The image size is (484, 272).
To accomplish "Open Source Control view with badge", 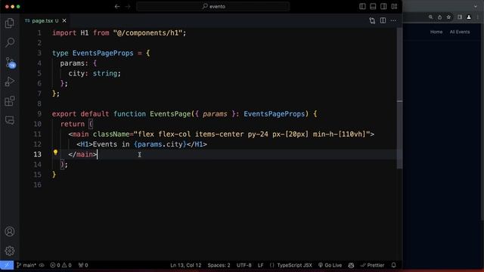I will 10,63.
